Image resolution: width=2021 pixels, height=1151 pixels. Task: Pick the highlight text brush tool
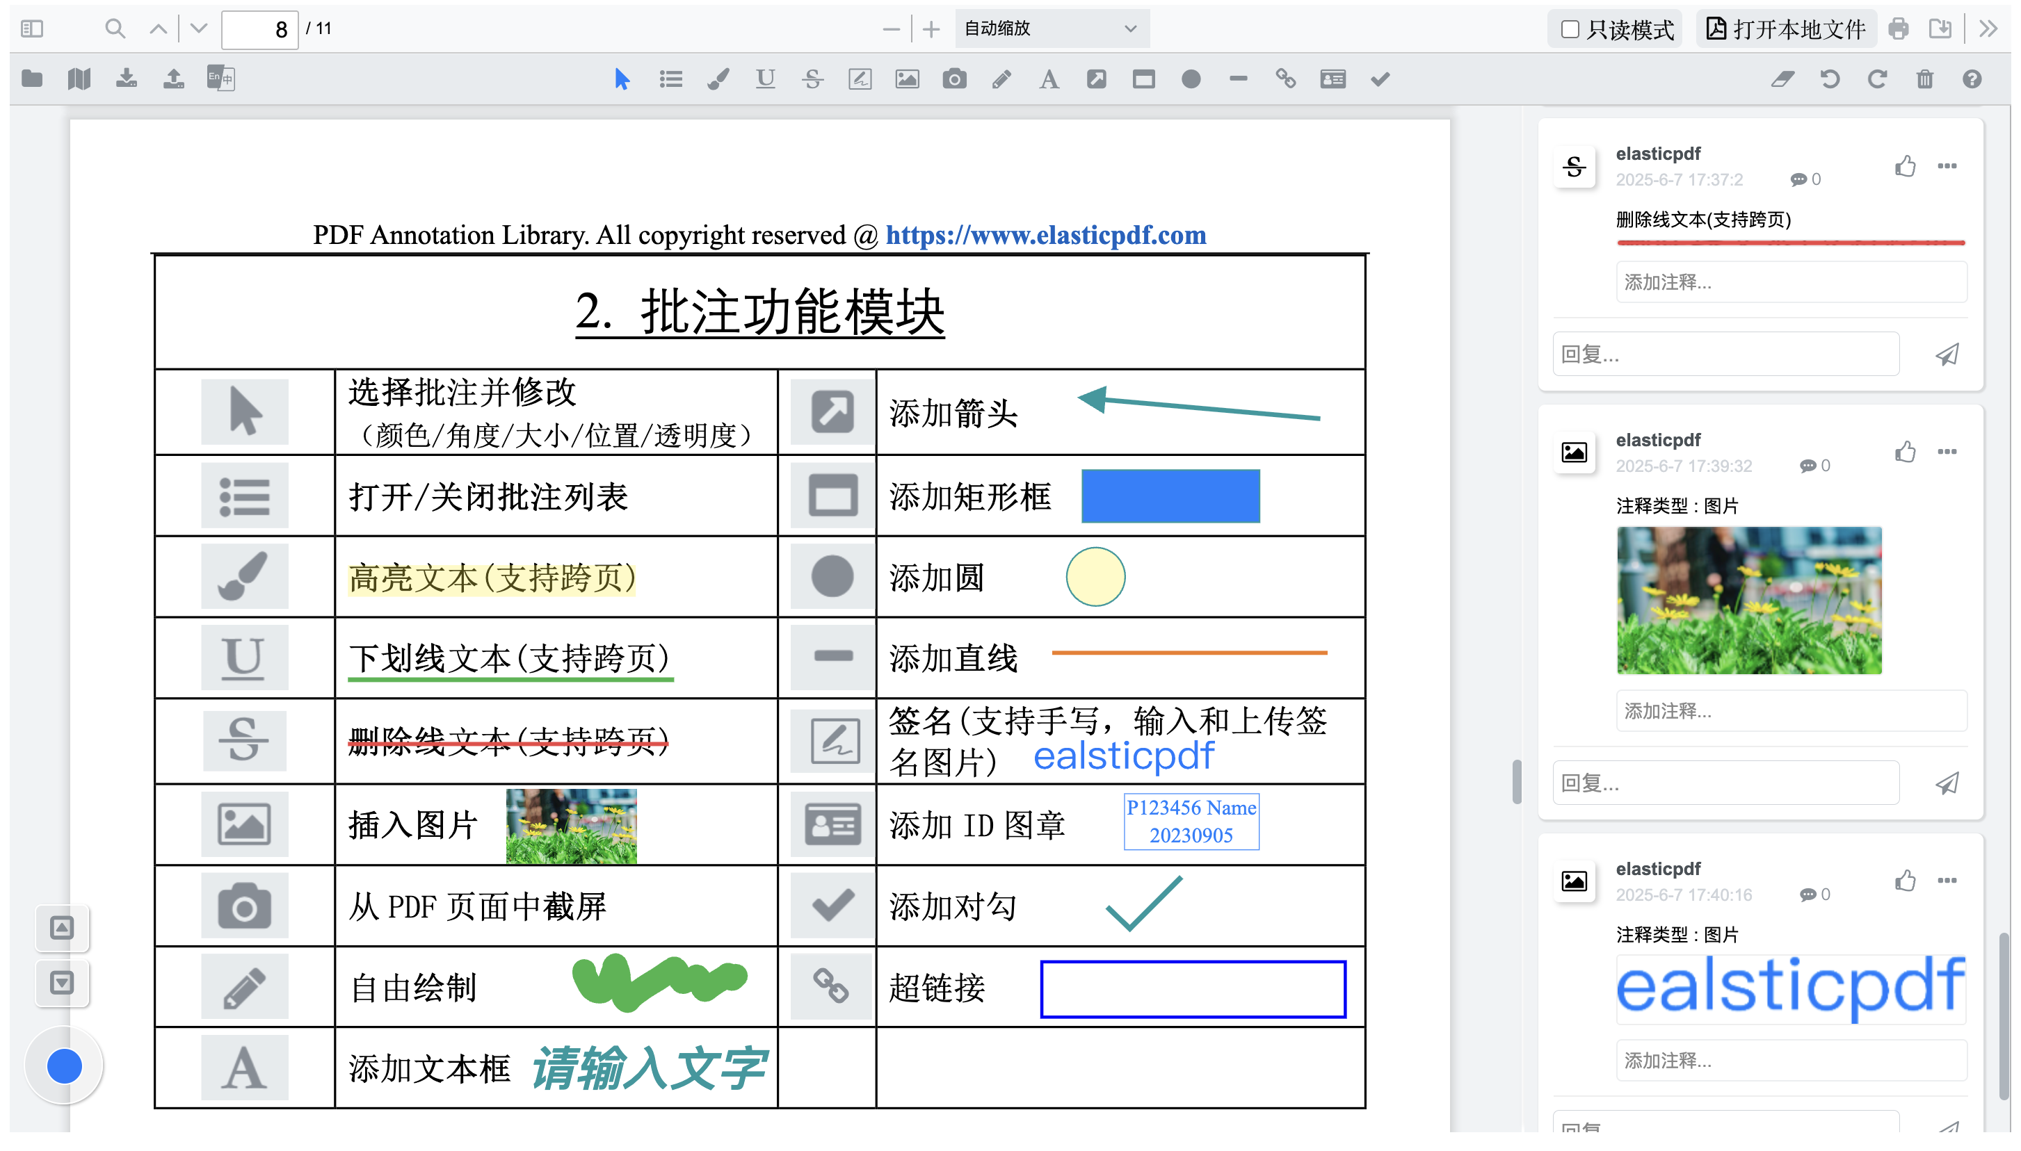[x=718, y=79]
